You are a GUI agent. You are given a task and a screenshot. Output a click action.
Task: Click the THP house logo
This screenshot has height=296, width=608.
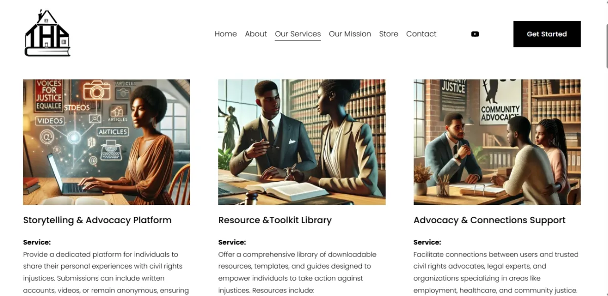(48, 33)
